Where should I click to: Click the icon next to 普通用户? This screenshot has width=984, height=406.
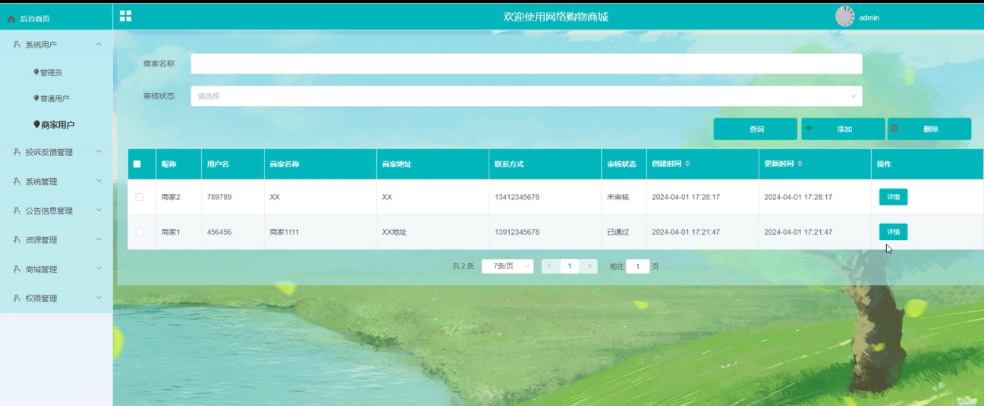(36, 98)
